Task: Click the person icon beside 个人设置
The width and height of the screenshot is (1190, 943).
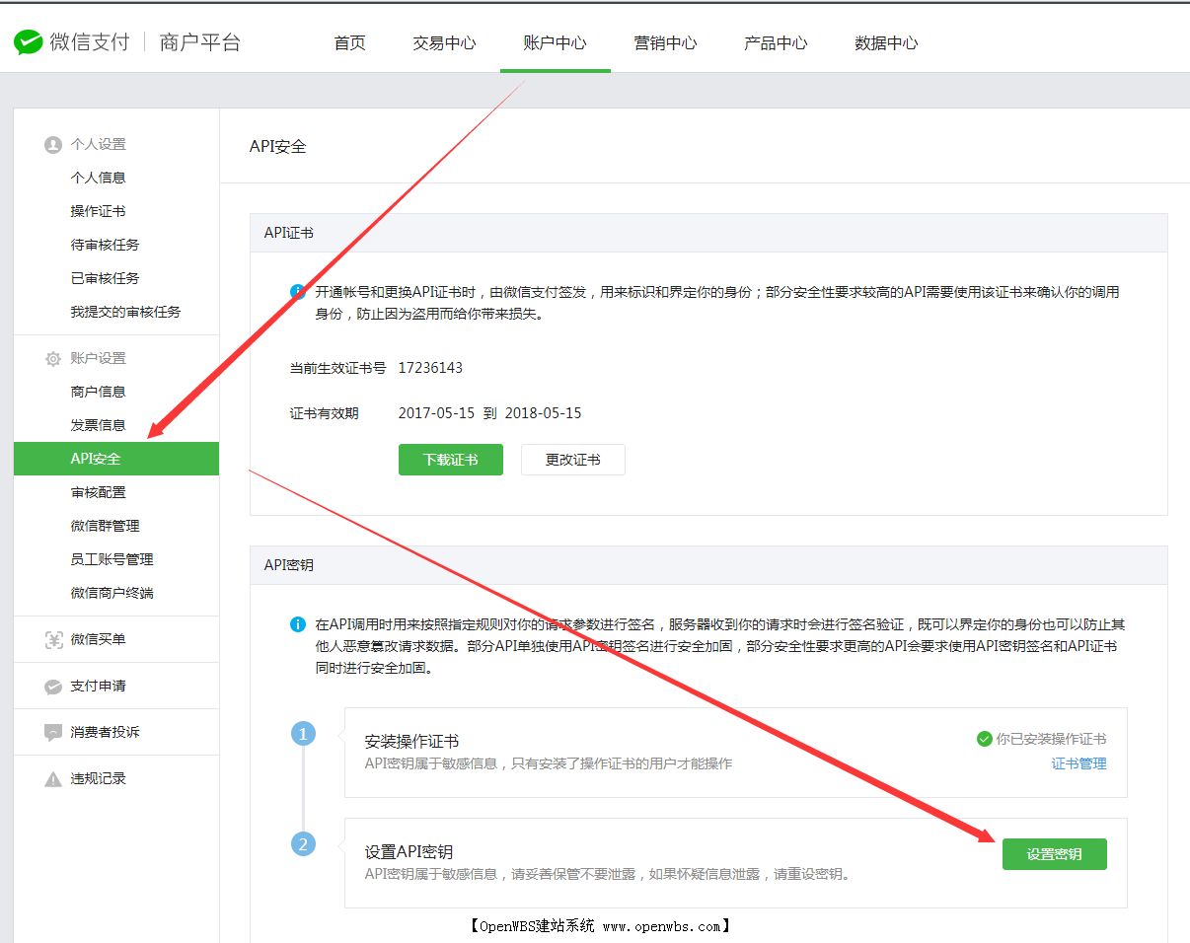Action: 53,144
